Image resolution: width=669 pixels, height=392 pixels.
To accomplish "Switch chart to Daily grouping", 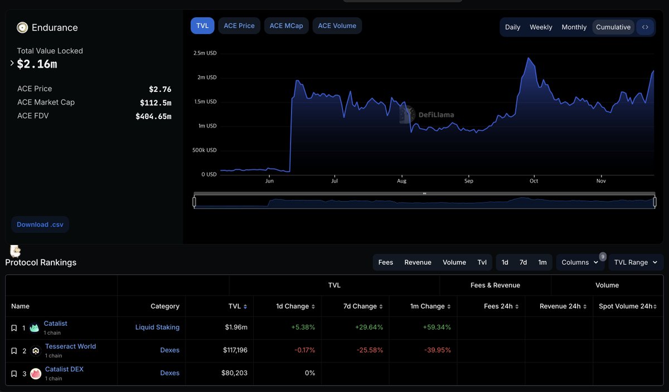I will click(x=513, y=27).
